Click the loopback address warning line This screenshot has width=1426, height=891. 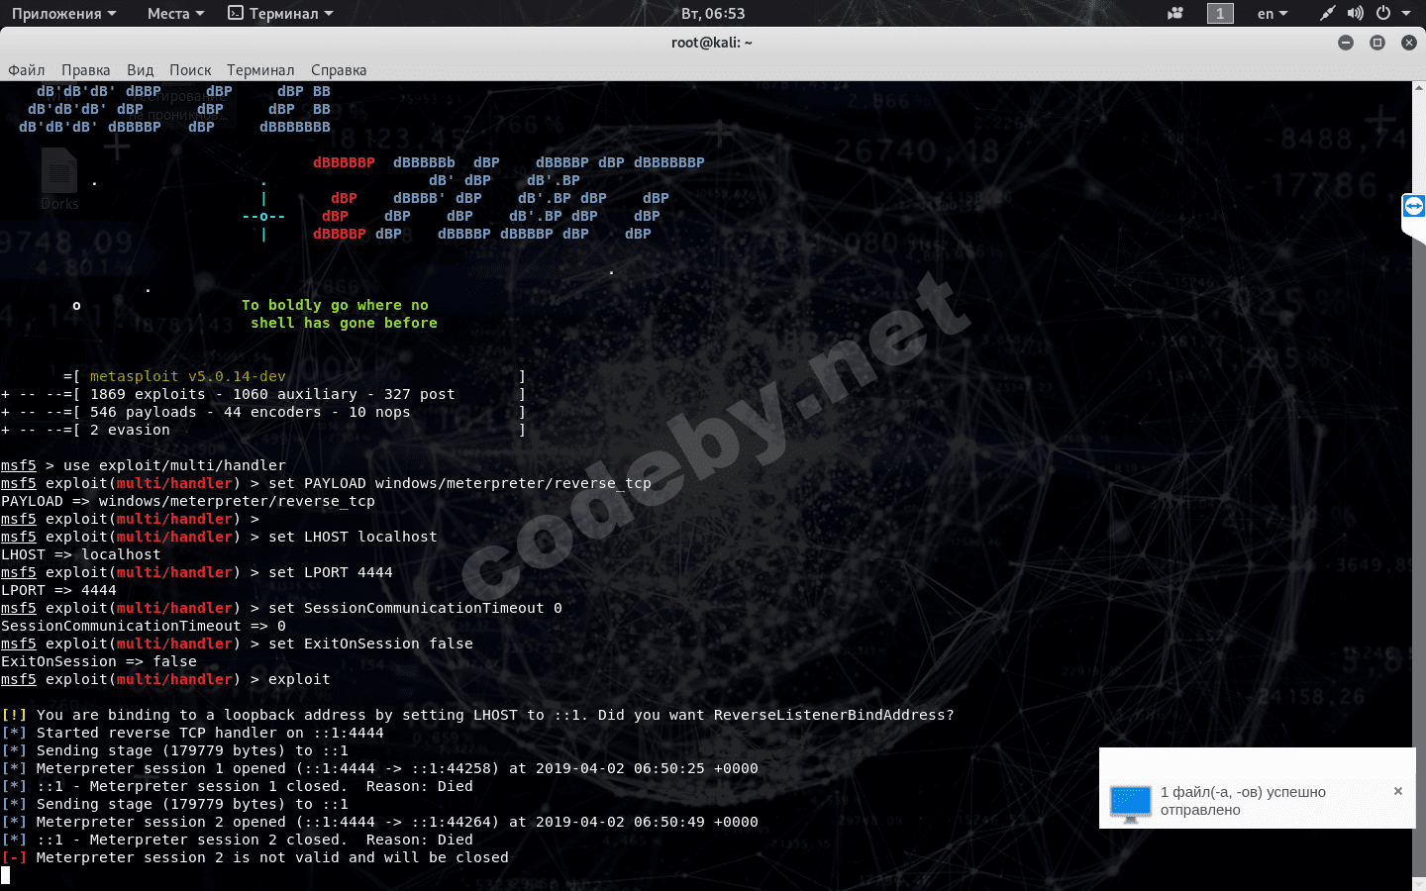point(478,715)
